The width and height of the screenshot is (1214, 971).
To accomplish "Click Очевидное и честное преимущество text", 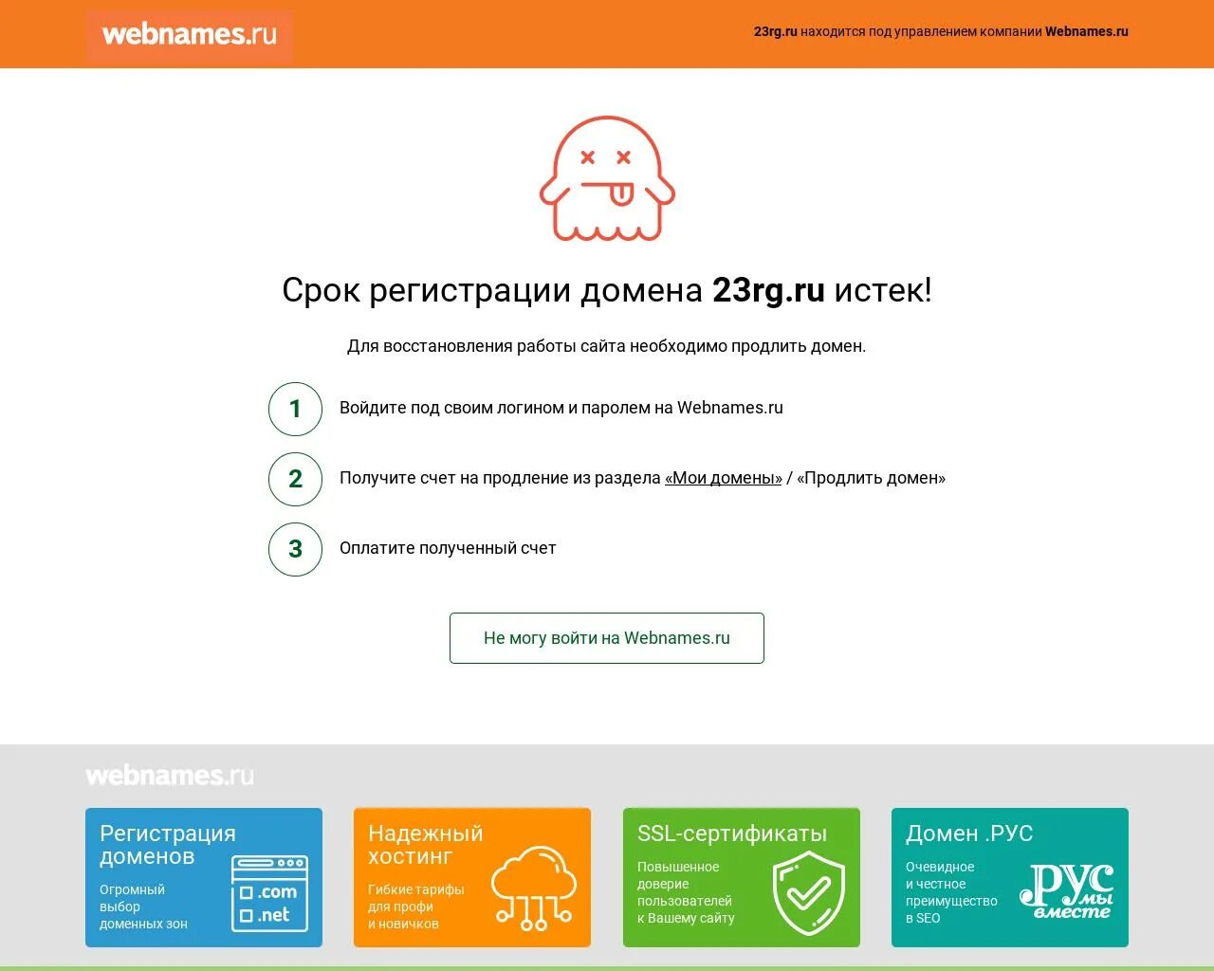I will pyautogui.click(x=951, y=892).
